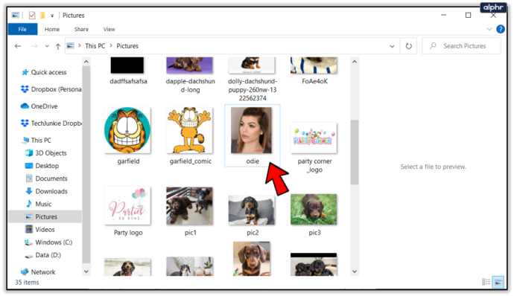Switch to the Home ribbon tab
Image resolution: width=514 pixels, height=296 pixels.
[52, 29]
